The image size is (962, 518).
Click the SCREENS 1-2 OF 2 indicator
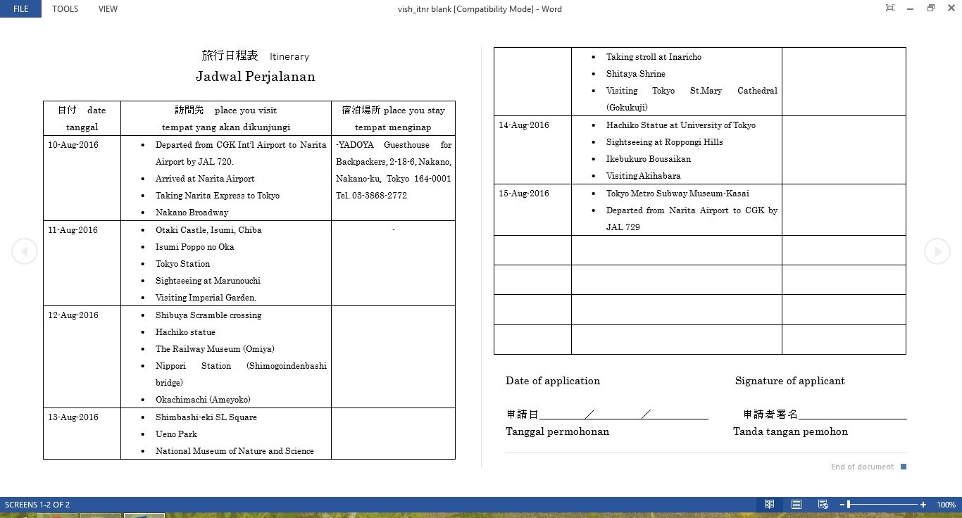(x=37, y=505)
